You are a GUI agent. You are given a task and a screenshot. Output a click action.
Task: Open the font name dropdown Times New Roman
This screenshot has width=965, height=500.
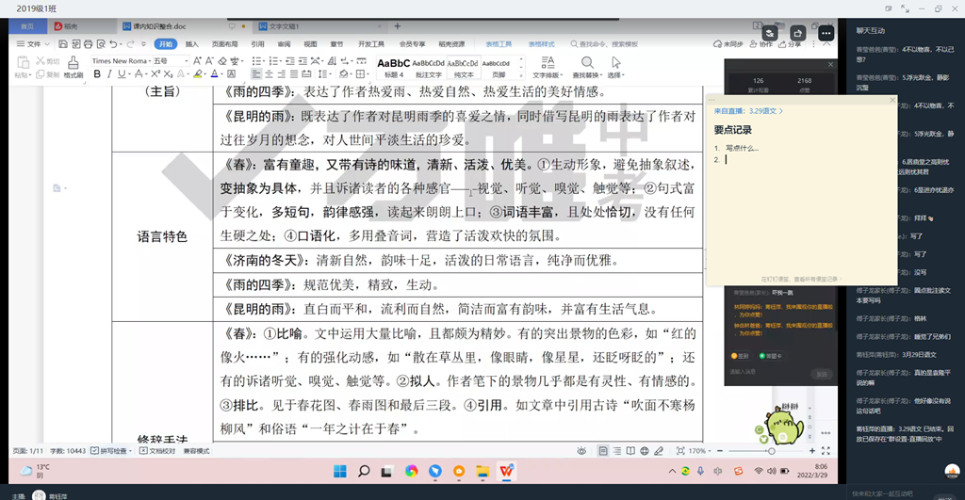point(120,60)
